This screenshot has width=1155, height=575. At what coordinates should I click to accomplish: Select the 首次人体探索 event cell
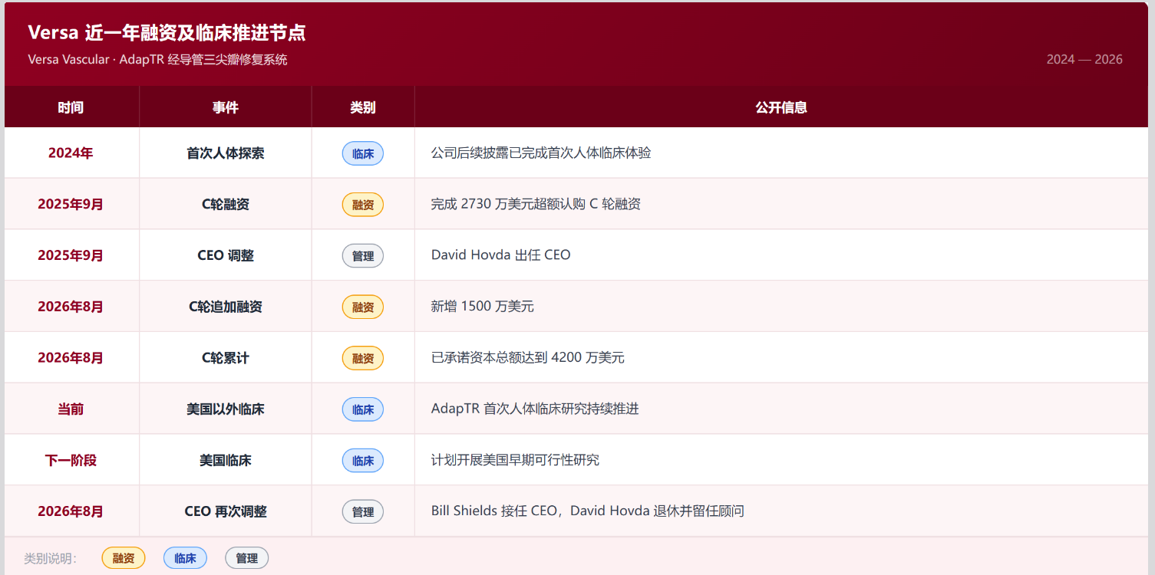[226, 153]
